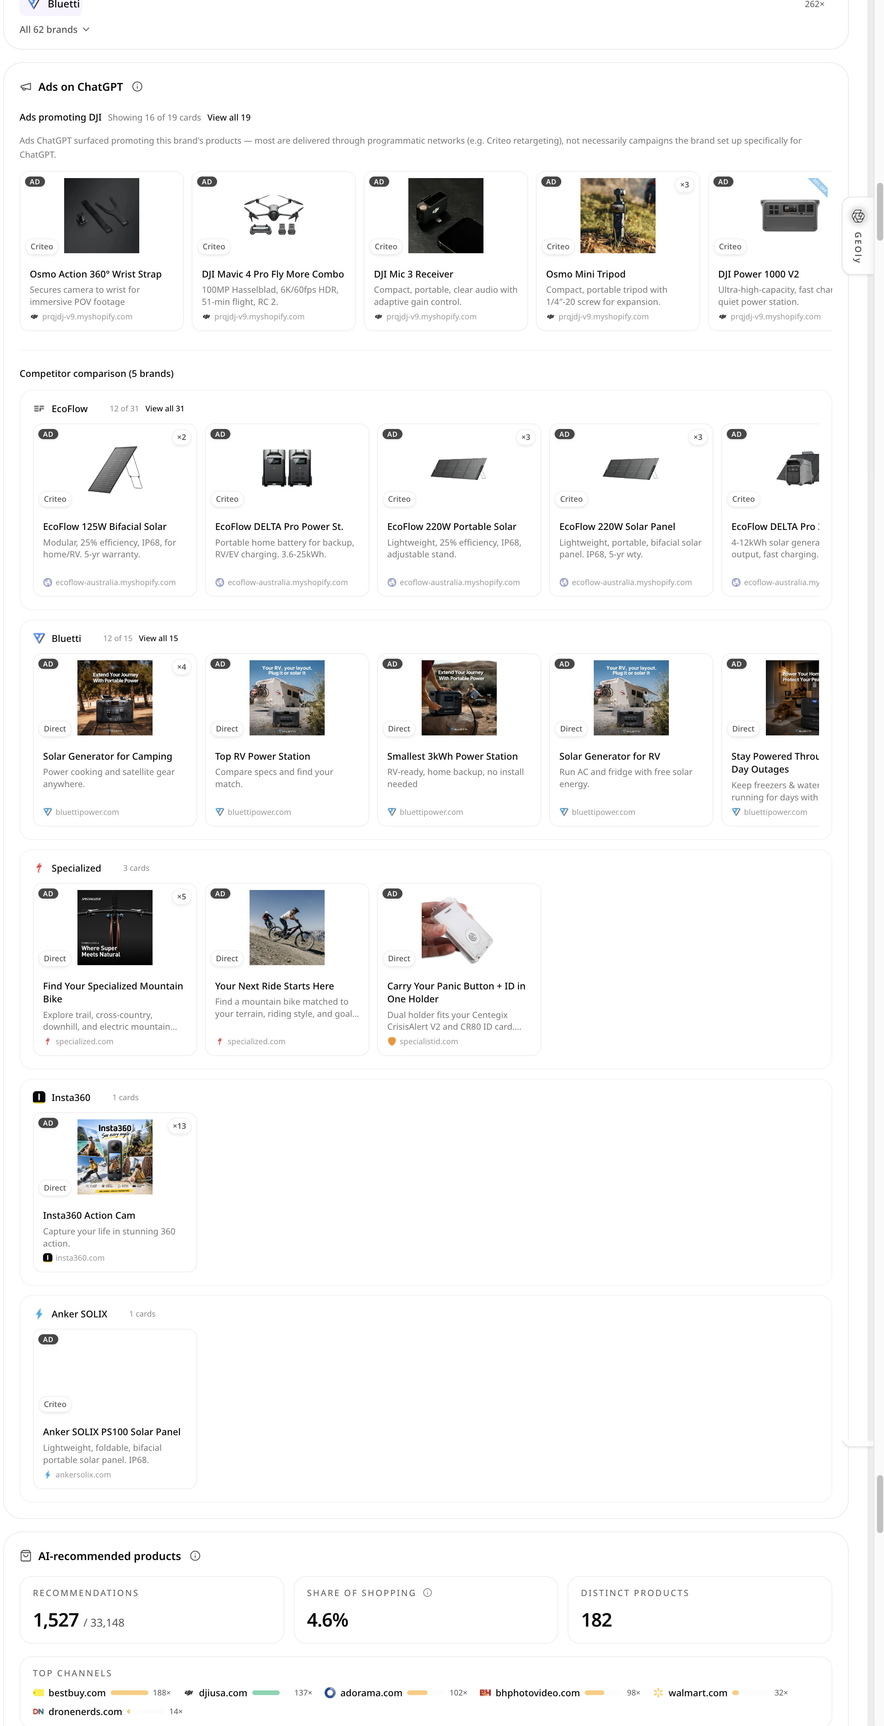Click the 182 distinct products value
Image resolution: width=884 pixels, height=1726 pixels.
pyautogui.click(x=597, y=1621)
